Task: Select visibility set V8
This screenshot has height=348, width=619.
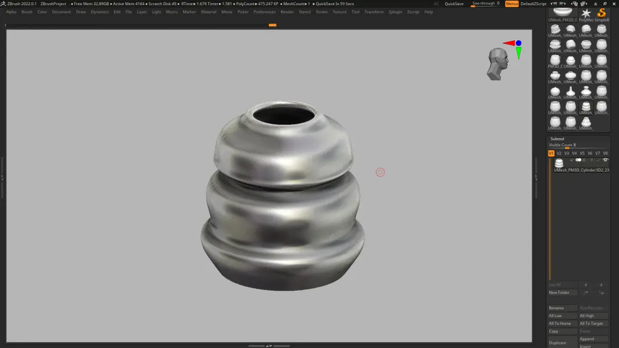Action: [605, 153]
